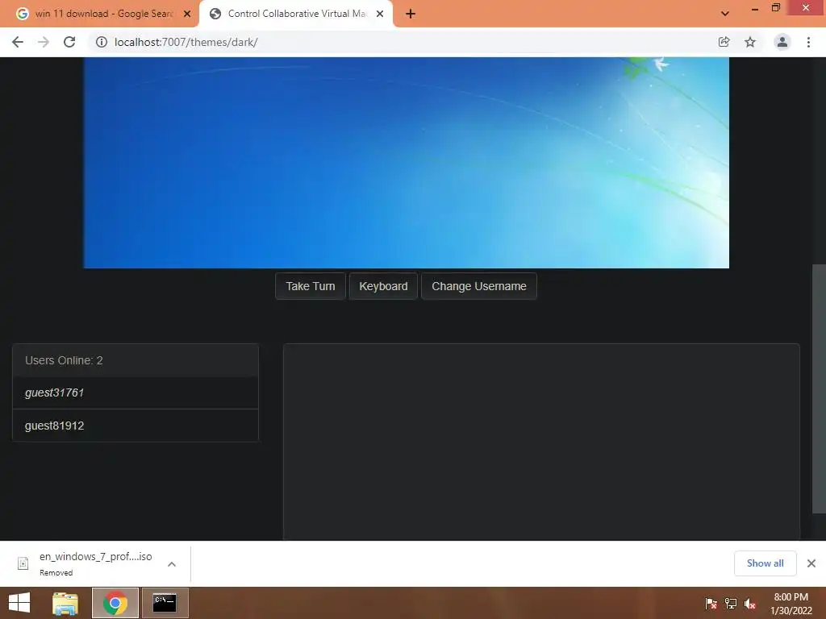Close the win 11 download tab
This screenshot has width=826, height=619.
click(187, 15)
